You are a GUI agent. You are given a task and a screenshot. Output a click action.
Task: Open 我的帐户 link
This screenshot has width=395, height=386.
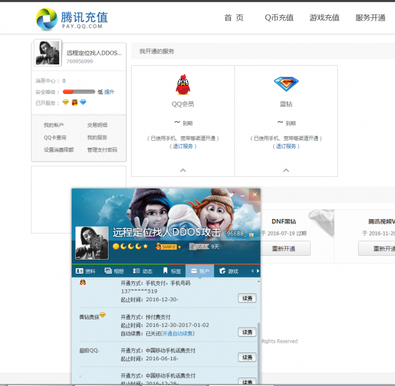54,125
